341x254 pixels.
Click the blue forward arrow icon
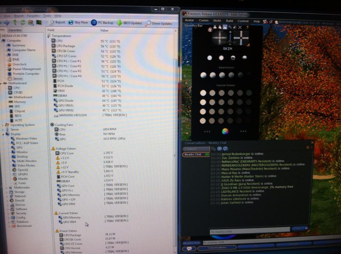pos(7,22)
